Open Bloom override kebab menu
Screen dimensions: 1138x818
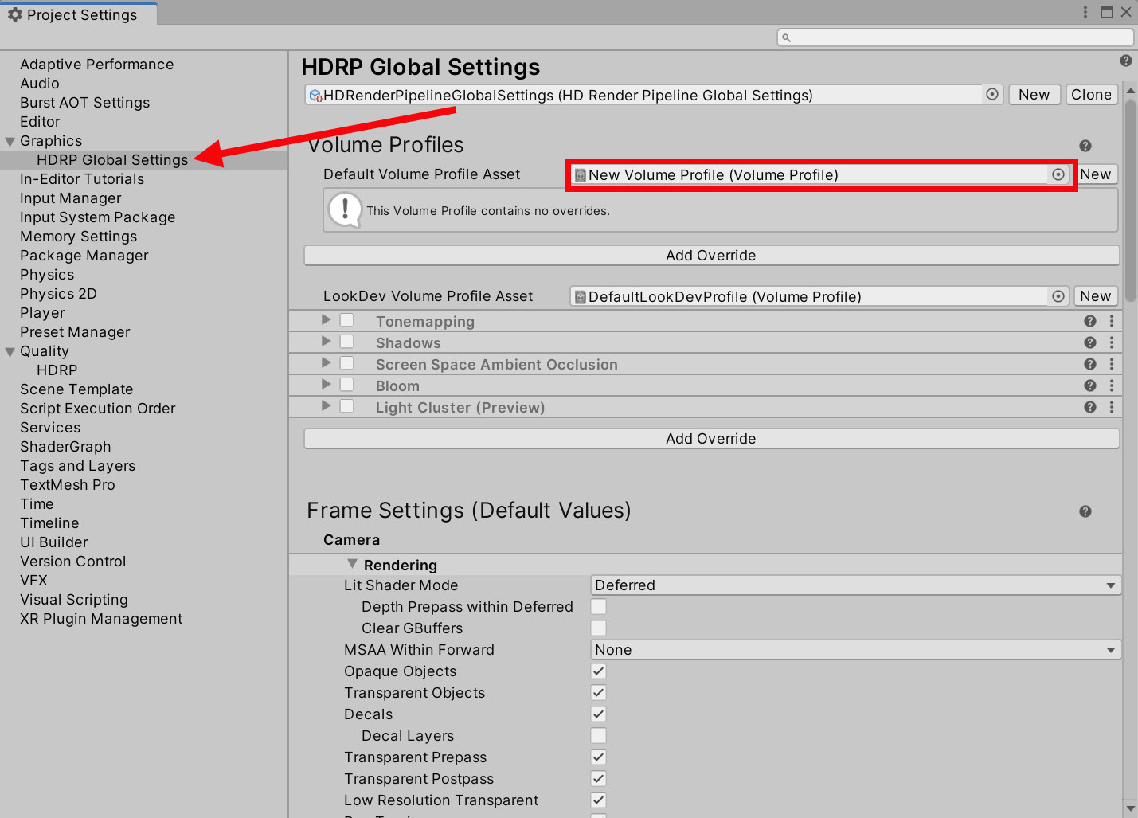(1112, 386)
